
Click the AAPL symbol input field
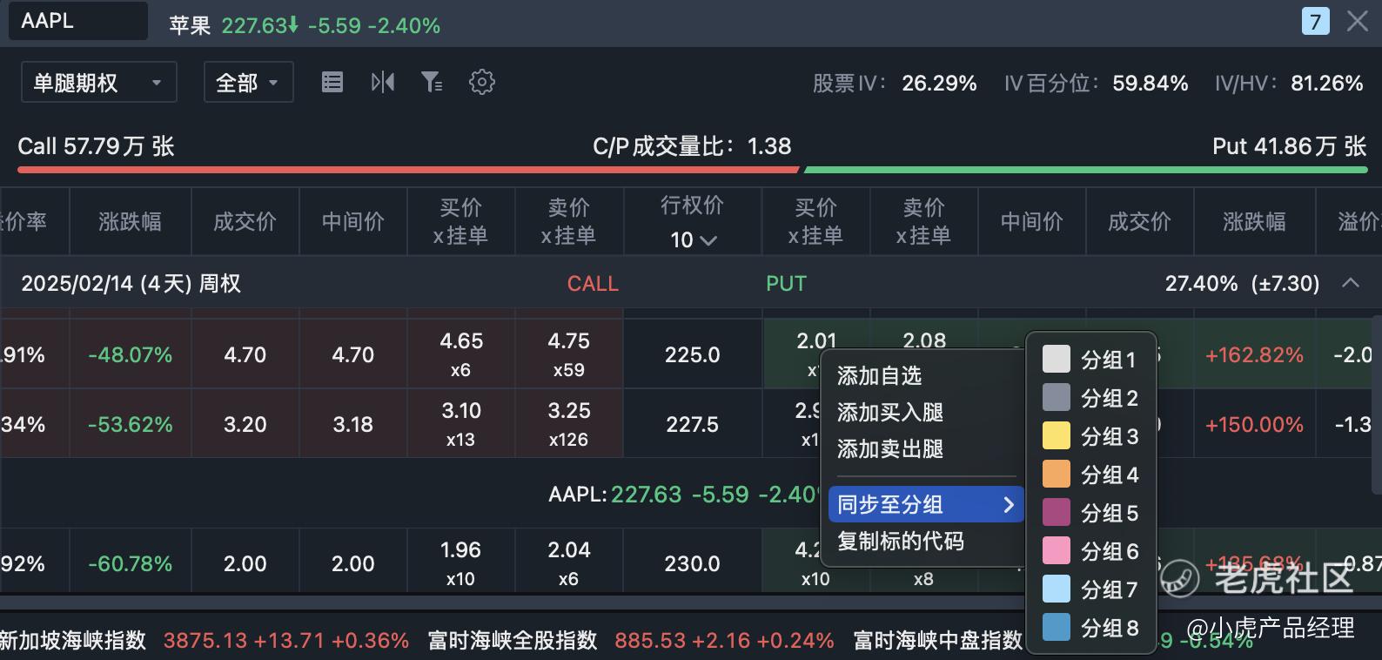click(x=78, y=21)
